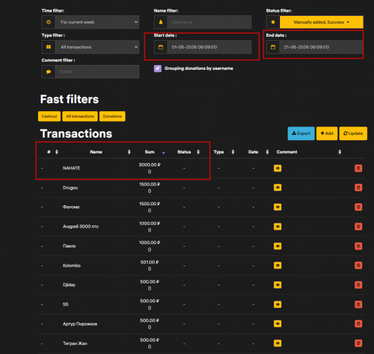Add a new transaction

click(327, 133)
